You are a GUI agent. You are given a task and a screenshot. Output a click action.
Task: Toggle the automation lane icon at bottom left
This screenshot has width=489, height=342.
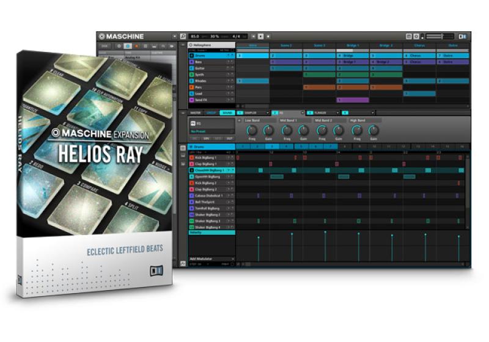[x=183, y=264]
